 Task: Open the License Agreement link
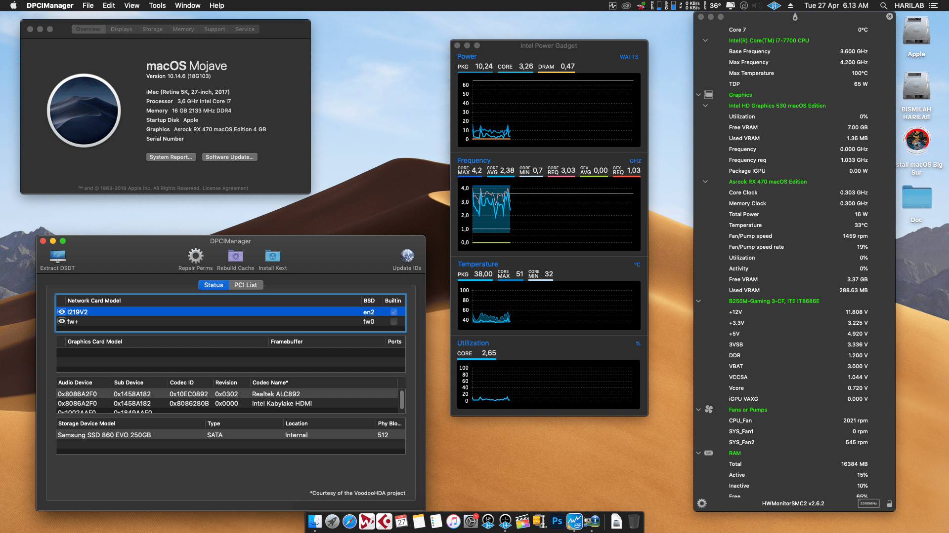point(225,188)
